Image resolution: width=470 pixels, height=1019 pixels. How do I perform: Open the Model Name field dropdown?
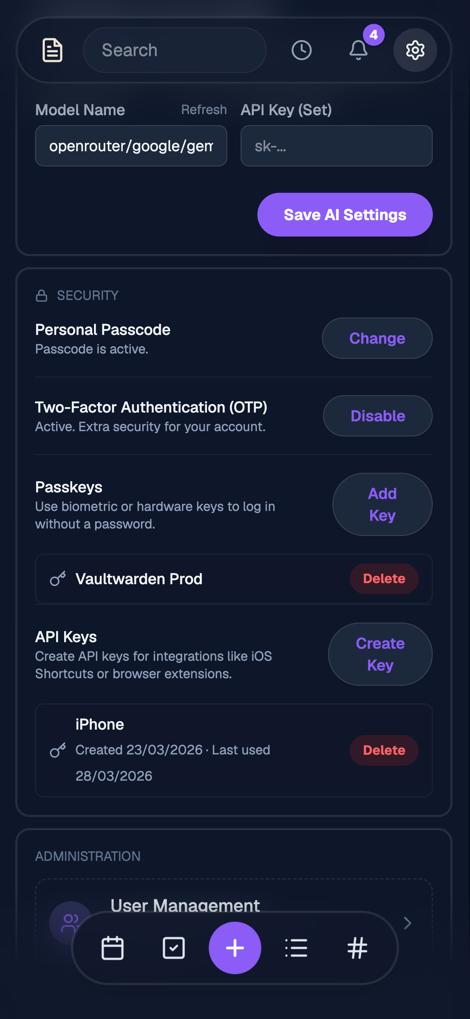(x=130, y=145)
